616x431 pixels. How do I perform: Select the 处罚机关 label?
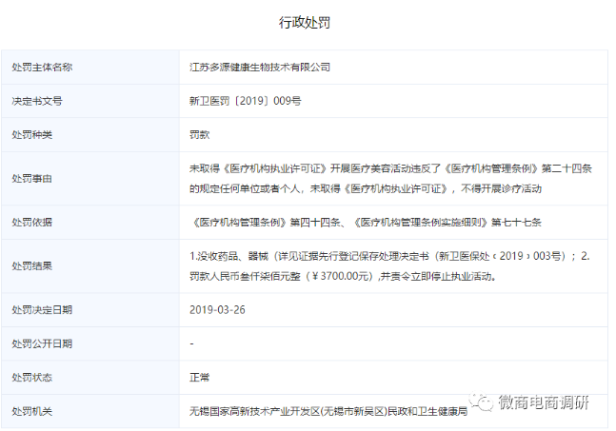click(x=31, y=411)
